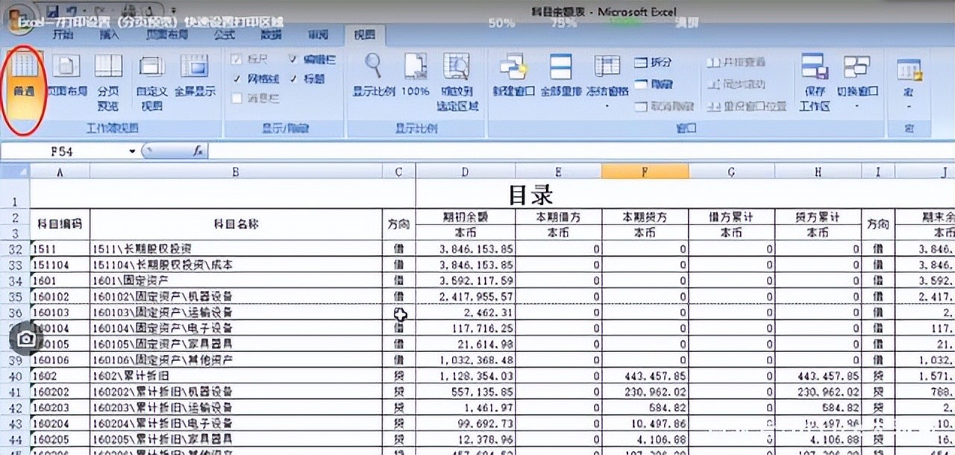Expand the 切换窗口 switch windows dropdown
This screenshot has height=455, width=955.
click(x=857, y=105)
